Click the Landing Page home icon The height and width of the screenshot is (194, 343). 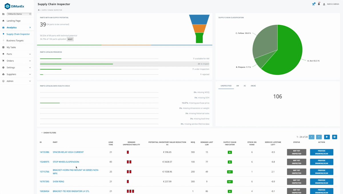3,21
